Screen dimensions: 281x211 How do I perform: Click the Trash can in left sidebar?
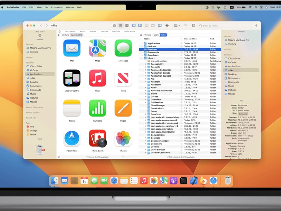point(40,150)
